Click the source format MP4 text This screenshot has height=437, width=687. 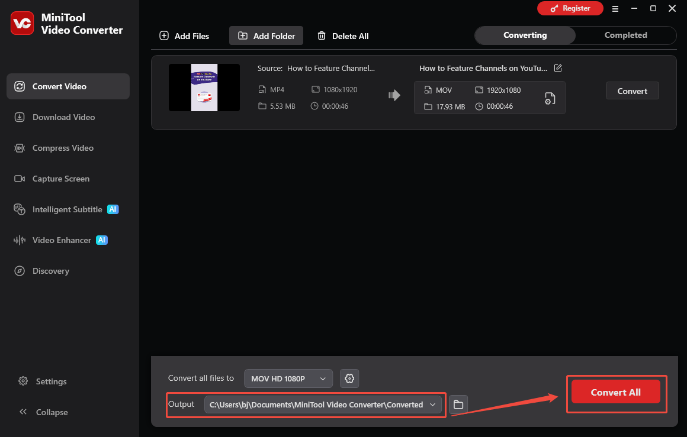pos(277,90)
